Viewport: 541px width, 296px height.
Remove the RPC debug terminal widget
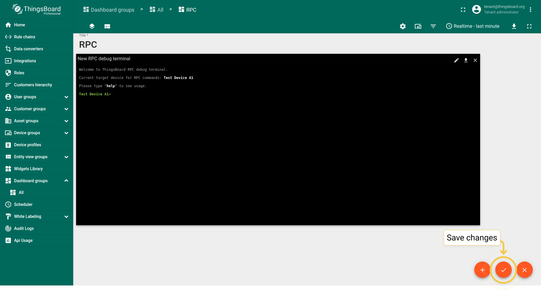point(475,60)
